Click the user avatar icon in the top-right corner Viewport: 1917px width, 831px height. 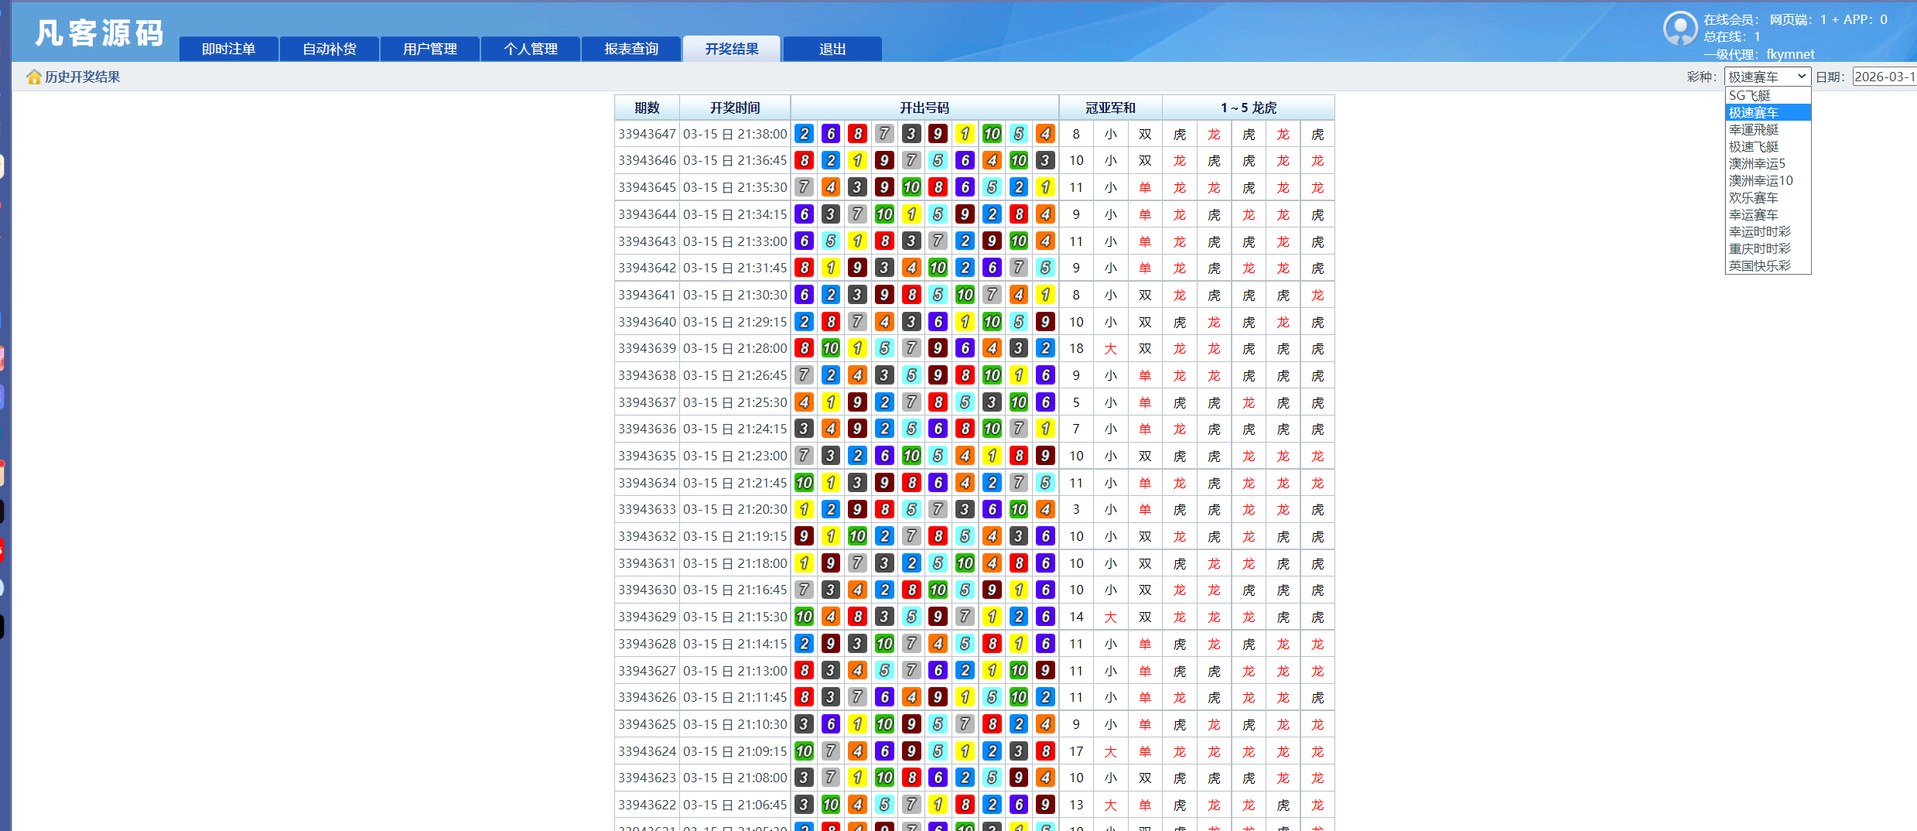click(1680, 28)
